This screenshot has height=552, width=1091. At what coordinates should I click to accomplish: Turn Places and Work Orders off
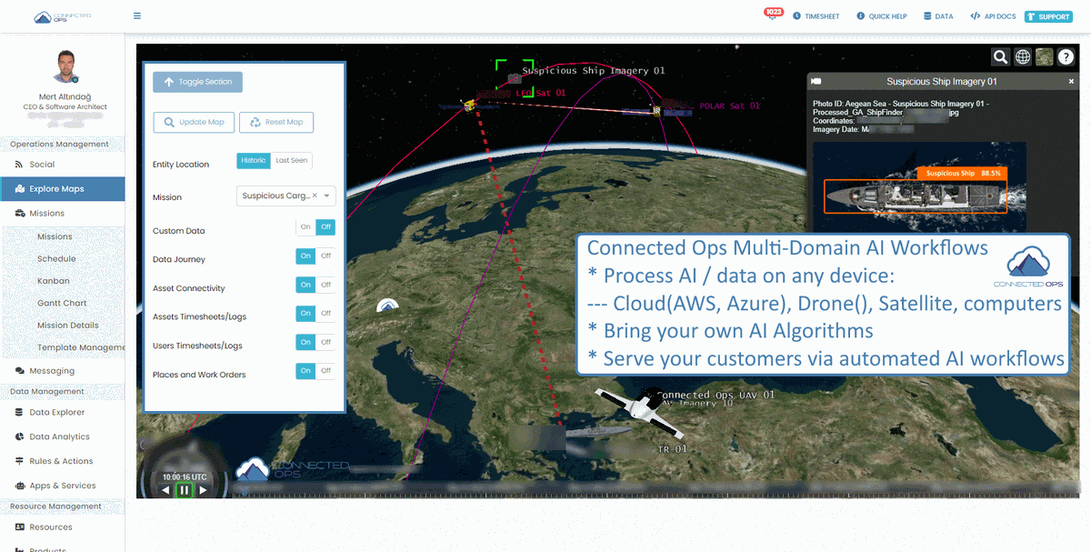(x=325, y=370)
